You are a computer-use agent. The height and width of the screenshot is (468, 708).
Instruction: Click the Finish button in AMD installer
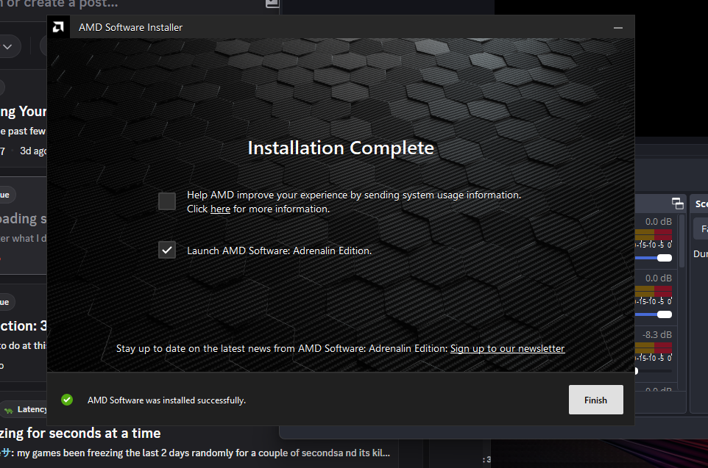coord(595,400)
